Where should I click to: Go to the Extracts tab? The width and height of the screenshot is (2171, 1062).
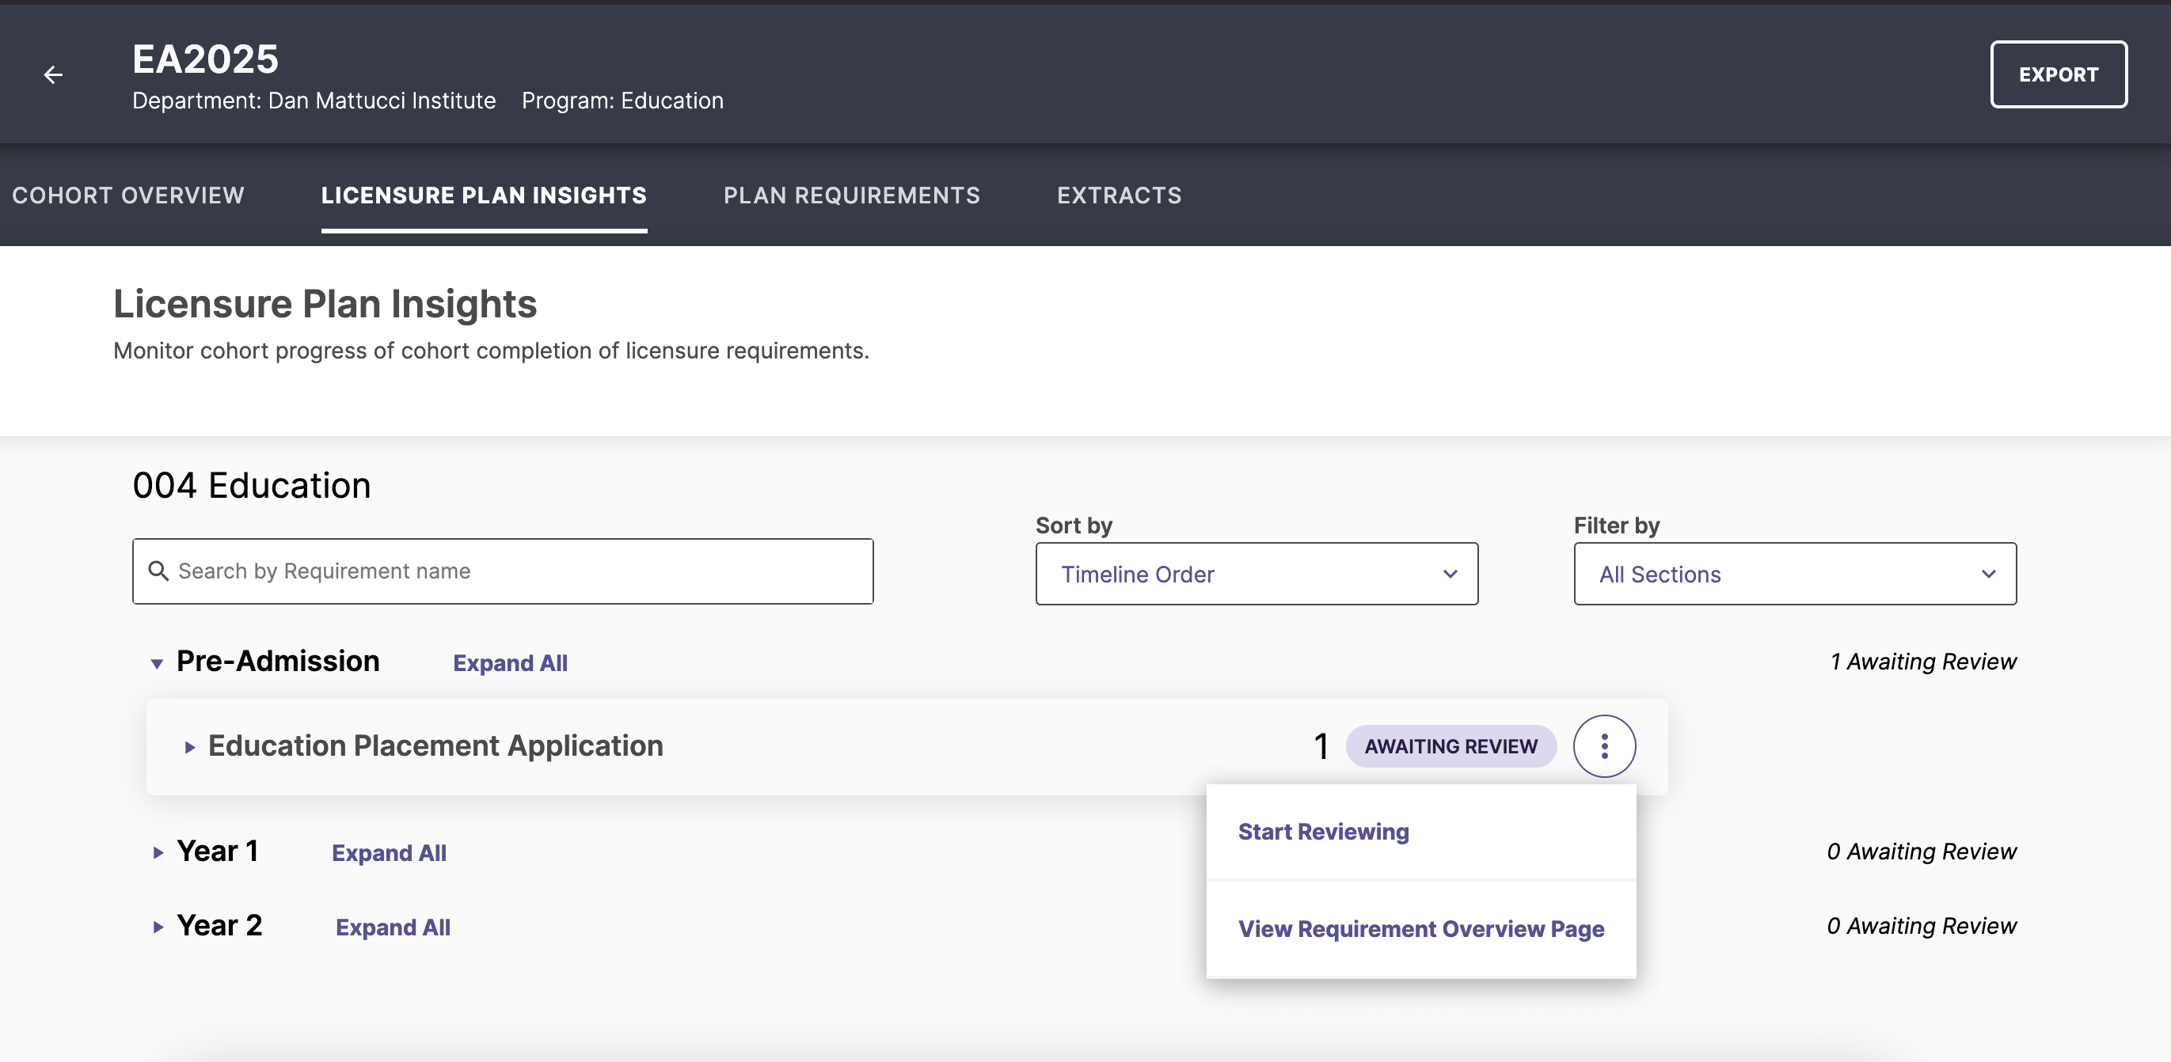point(1120,195)
